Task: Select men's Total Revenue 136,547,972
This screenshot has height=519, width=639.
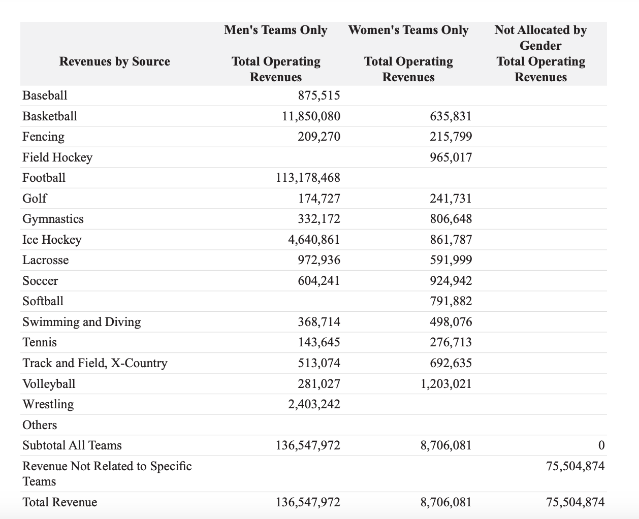Action: point(308,502)
